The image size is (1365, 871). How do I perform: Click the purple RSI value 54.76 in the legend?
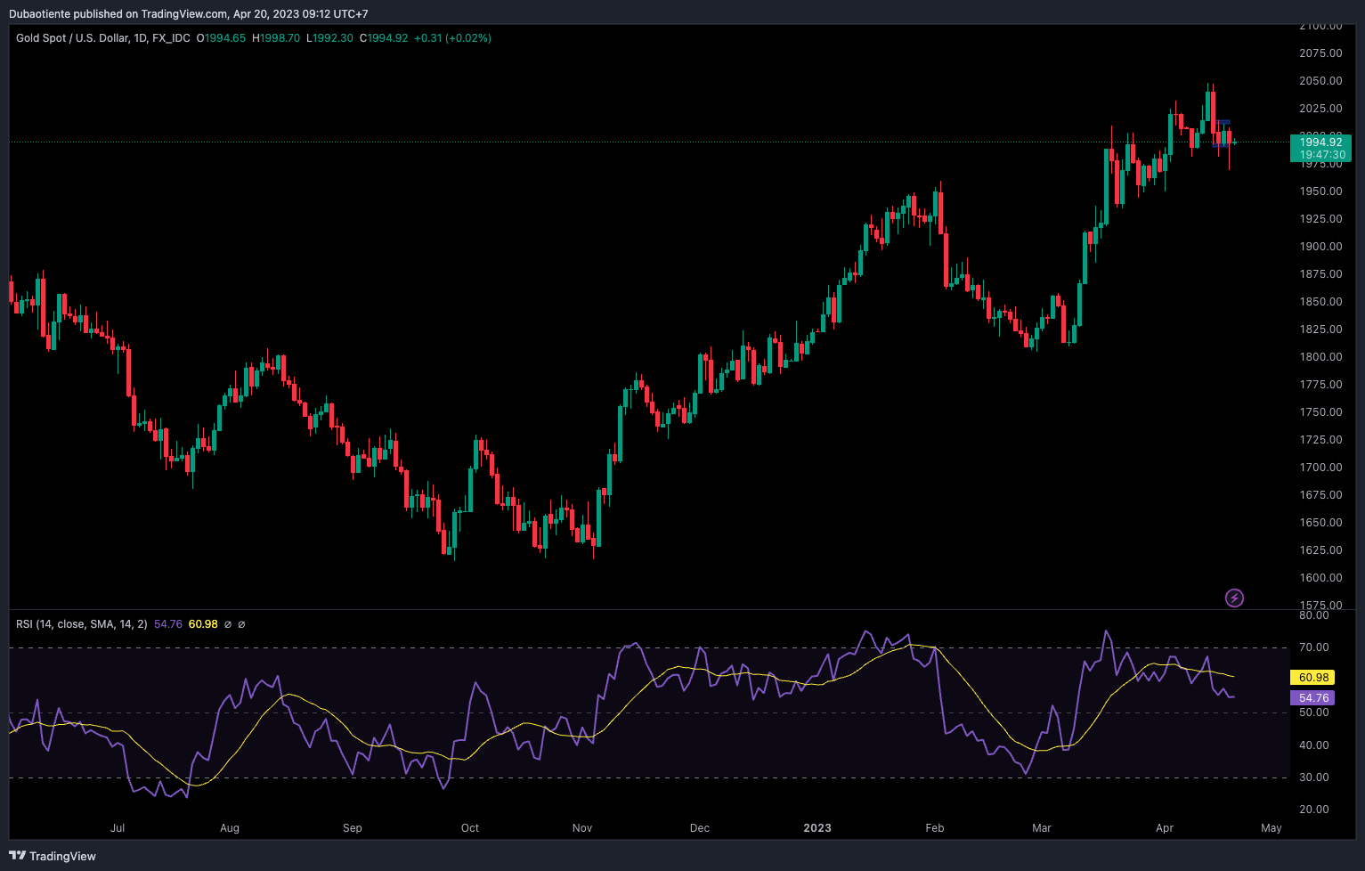[x=168, y=624]
